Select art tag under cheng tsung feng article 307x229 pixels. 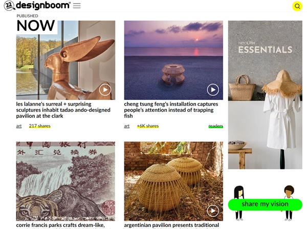pyautogui.click(x=127, y=126)
